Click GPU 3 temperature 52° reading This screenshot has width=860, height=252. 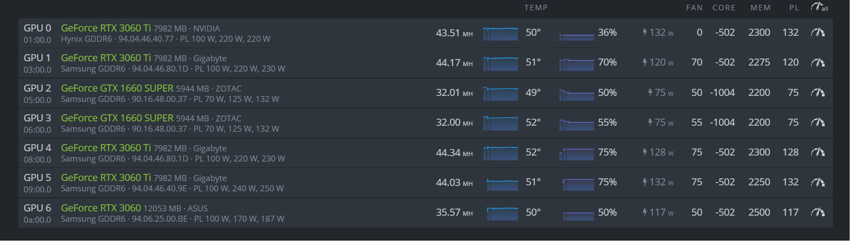click(533, 122)
